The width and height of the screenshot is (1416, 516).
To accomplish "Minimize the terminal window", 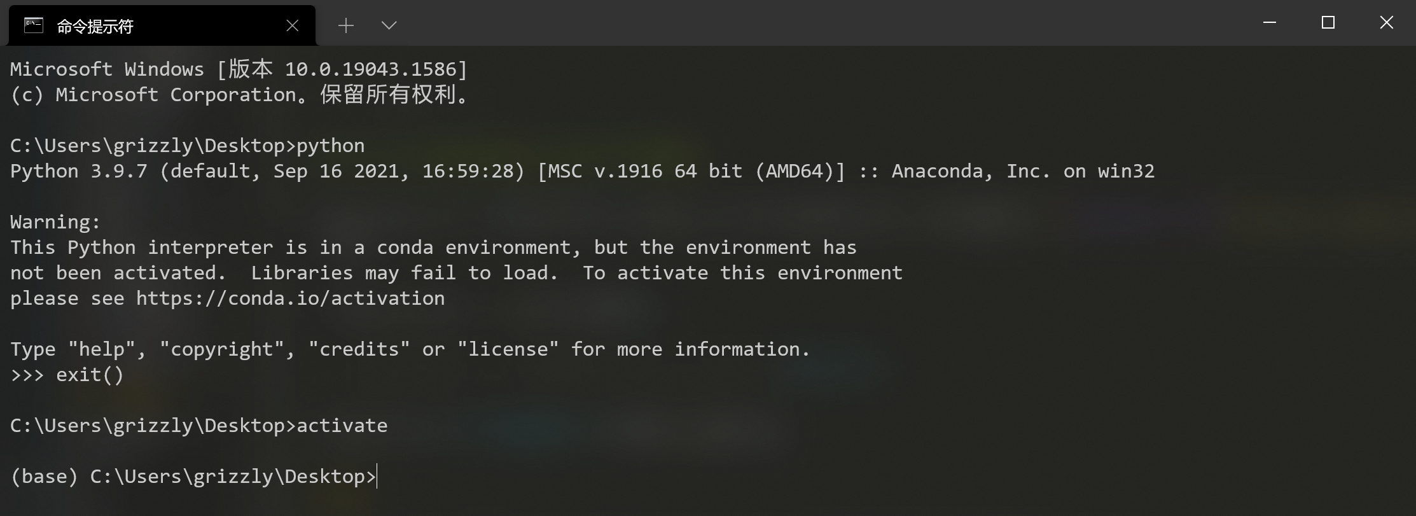I will pyautogui.click(x=1270, y=23).
